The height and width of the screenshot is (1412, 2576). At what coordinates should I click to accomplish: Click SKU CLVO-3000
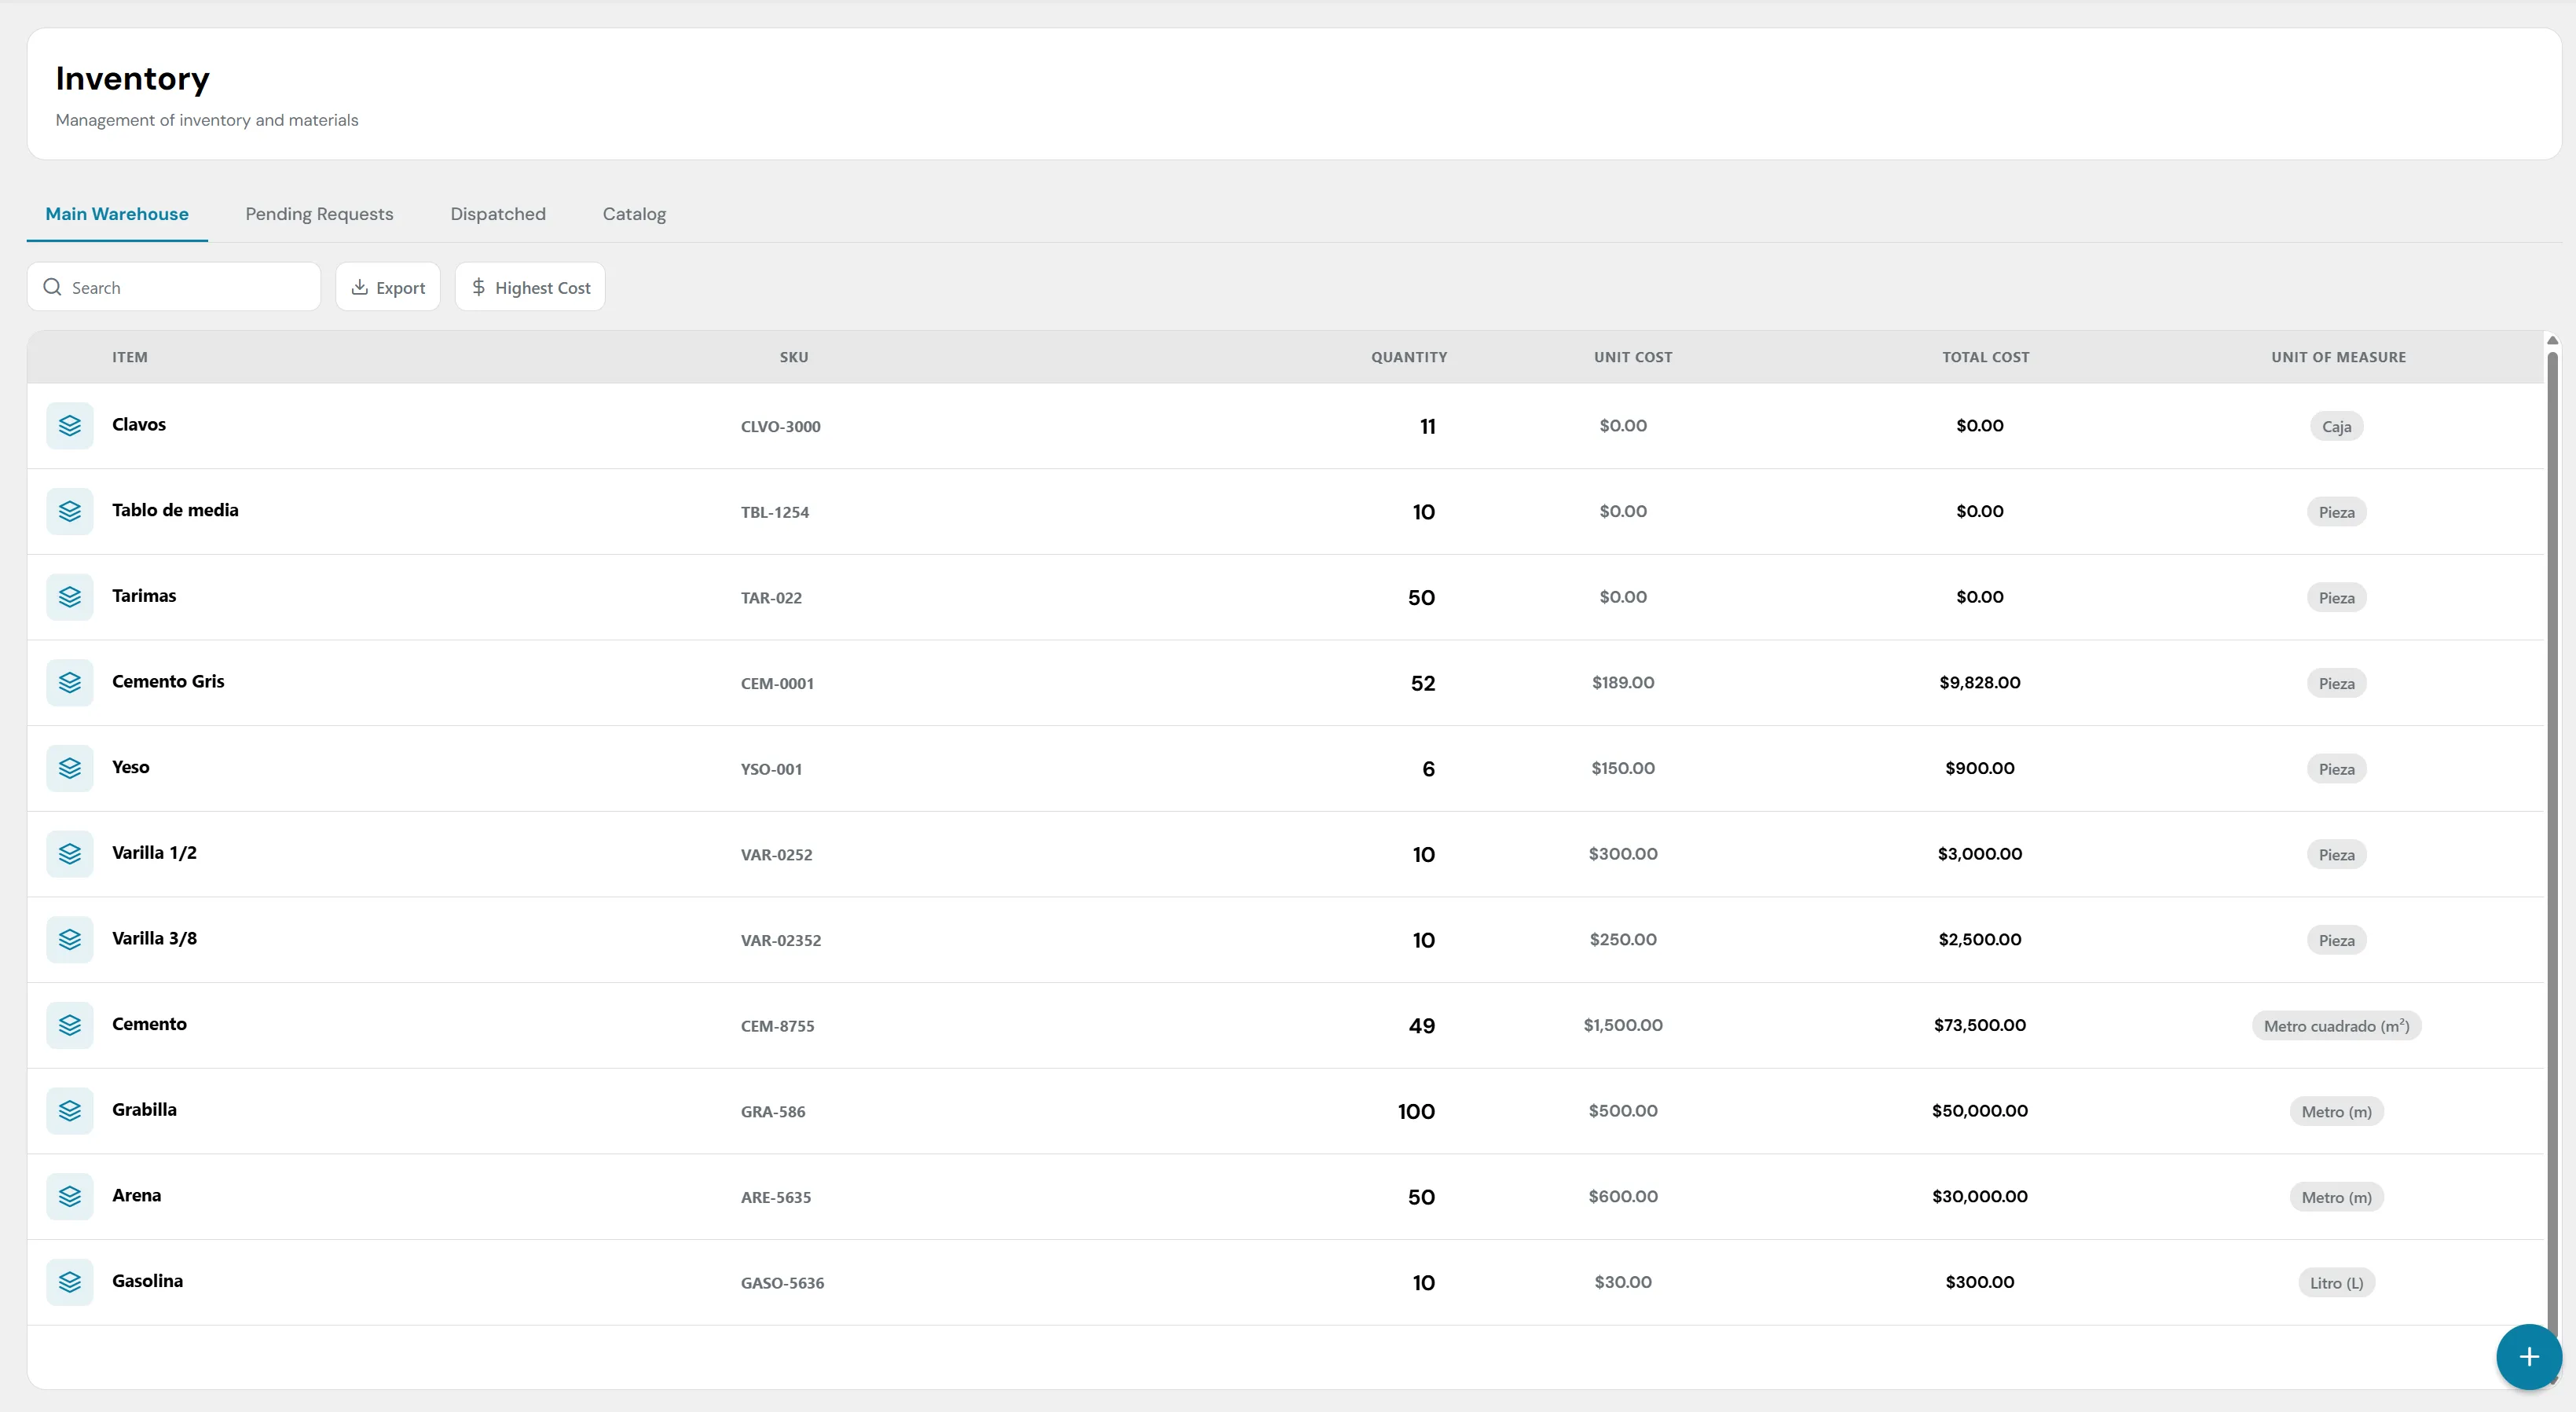coord(781,426)
